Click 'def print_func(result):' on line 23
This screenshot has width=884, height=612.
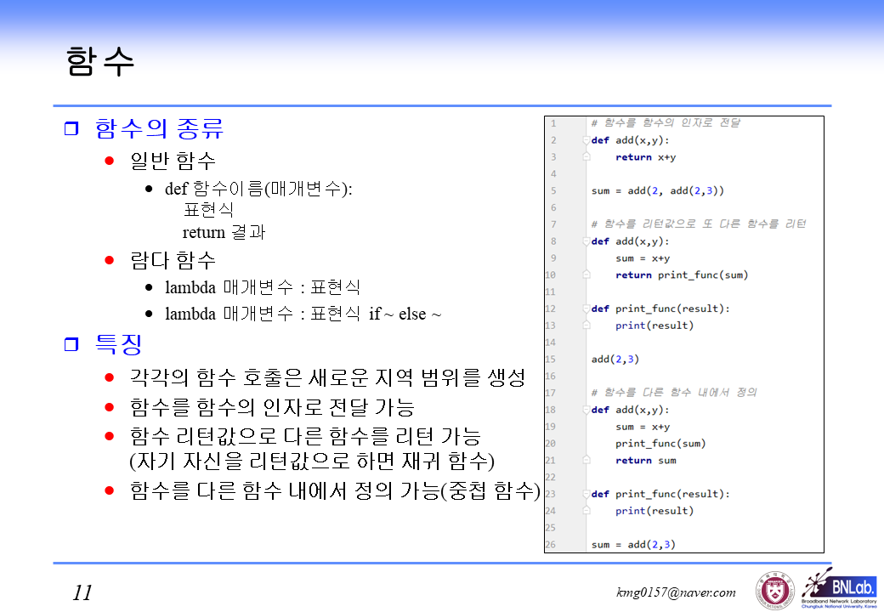[660, 494]
